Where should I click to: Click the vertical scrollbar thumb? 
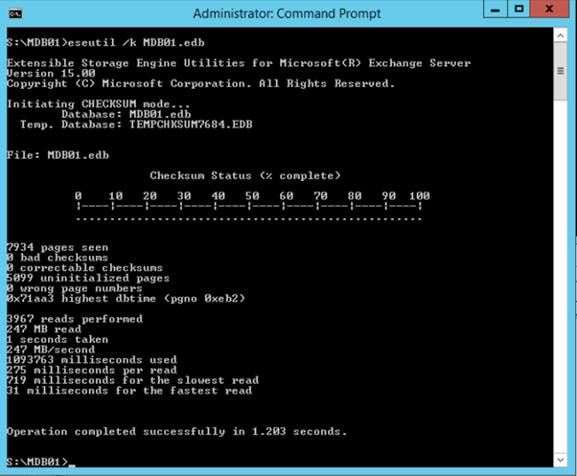point(561,71)
